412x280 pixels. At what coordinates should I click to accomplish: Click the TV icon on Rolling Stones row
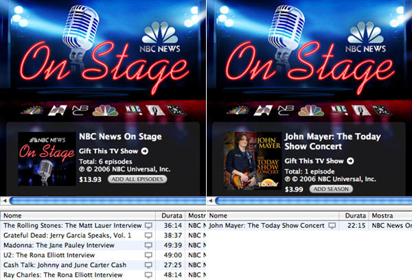(x=148, y=226)
